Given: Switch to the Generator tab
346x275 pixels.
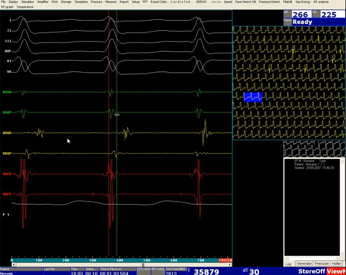Looking at the screenshot, I should (304, 263).
